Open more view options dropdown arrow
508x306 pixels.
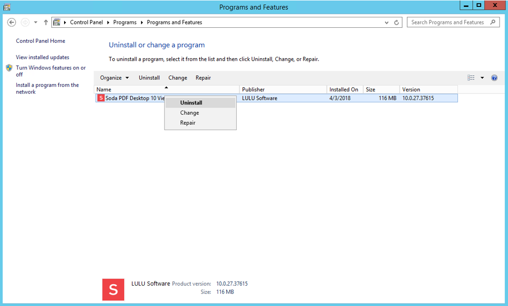(x=482, y=77)
